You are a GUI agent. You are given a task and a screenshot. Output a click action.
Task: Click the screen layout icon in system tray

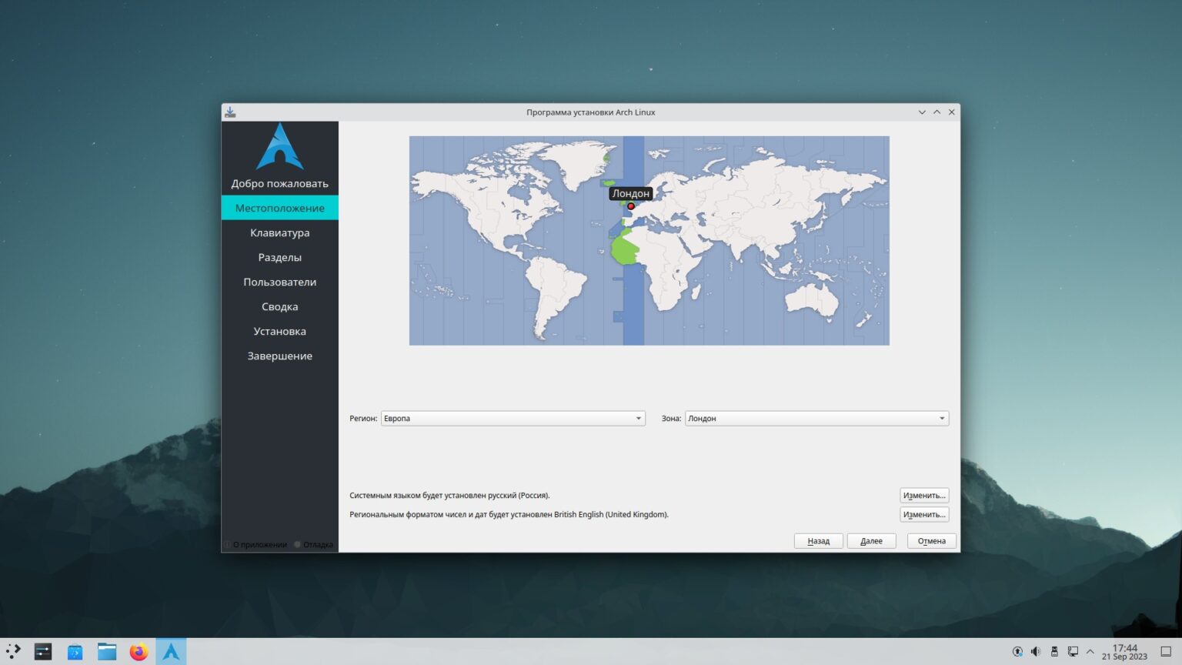coord(1073,652)
